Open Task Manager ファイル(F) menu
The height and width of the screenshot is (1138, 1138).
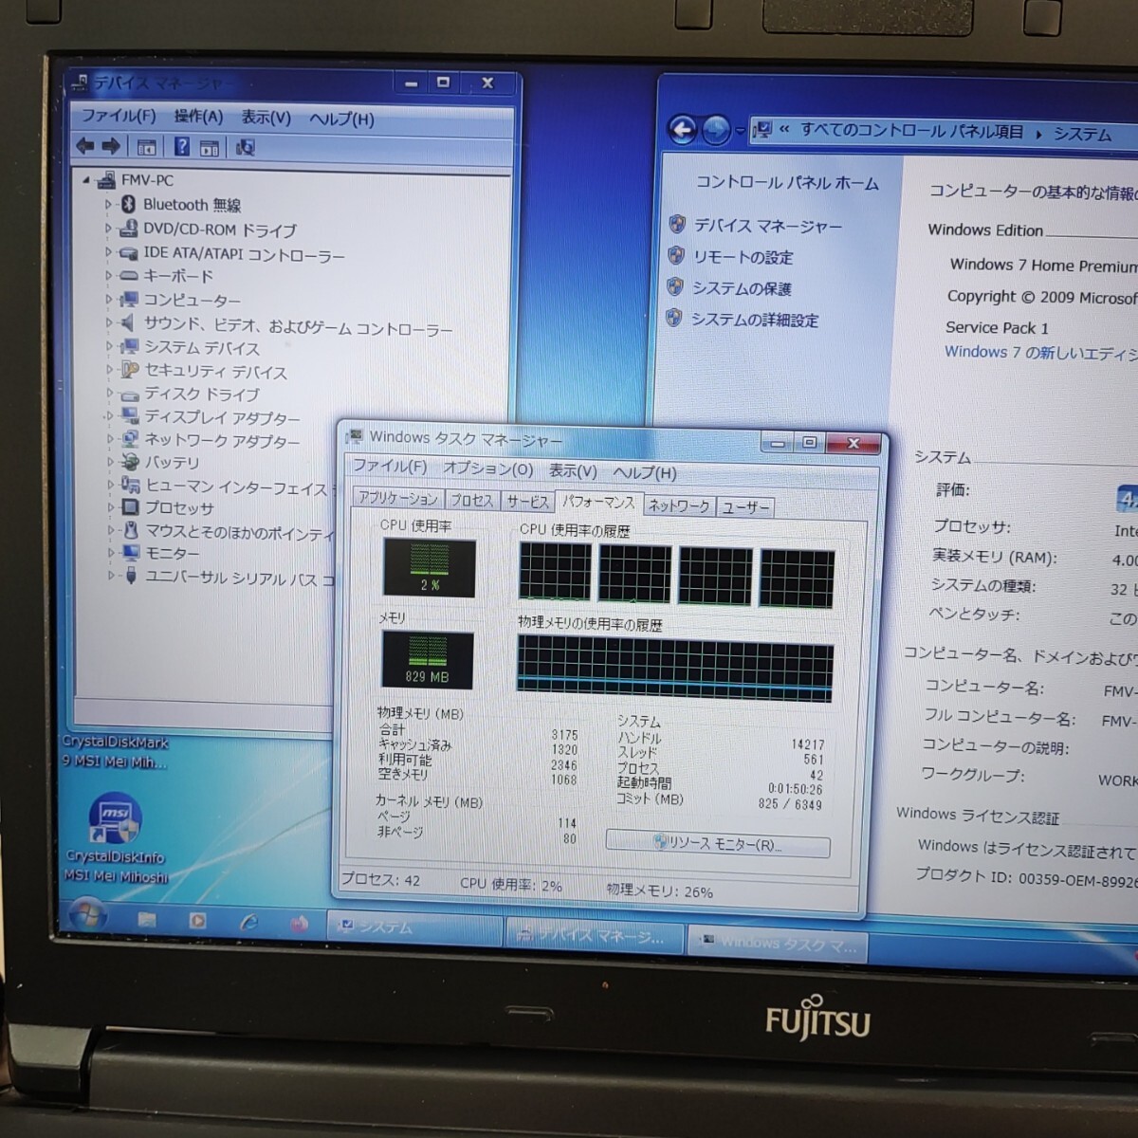click(x=390, y=467)
